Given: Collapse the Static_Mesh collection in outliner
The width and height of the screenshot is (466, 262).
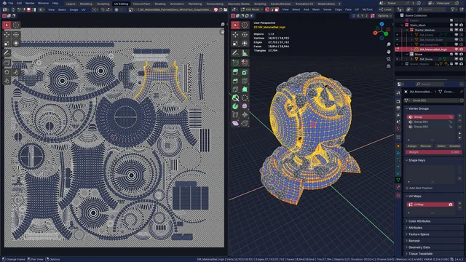Looking at the screenshot, I should point(402,25).
